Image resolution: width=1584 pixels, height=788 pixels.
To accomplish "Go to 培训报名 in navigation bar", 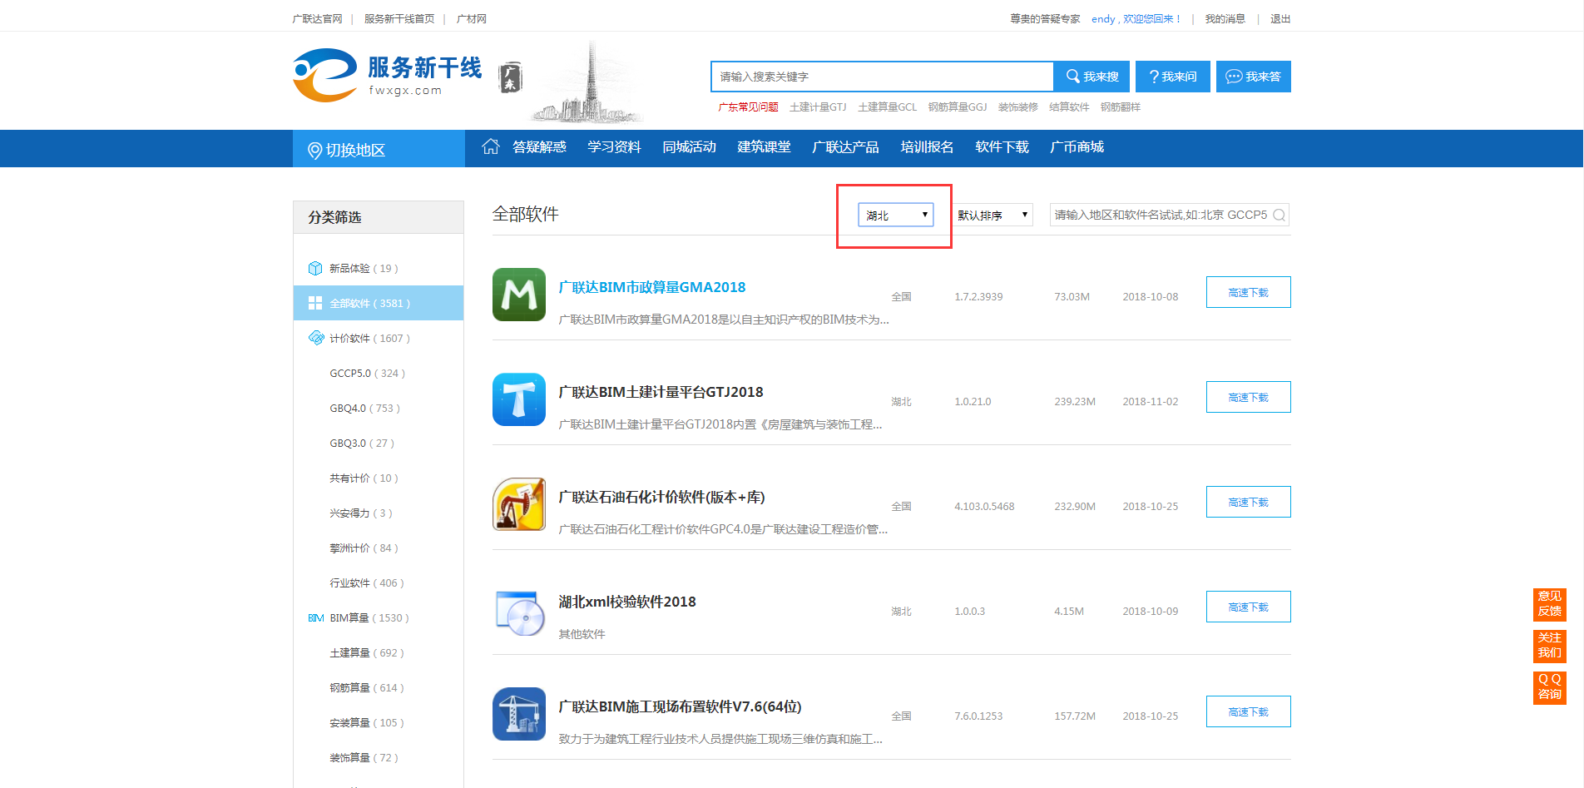I will pyautogui.click(x=927, y=147).
